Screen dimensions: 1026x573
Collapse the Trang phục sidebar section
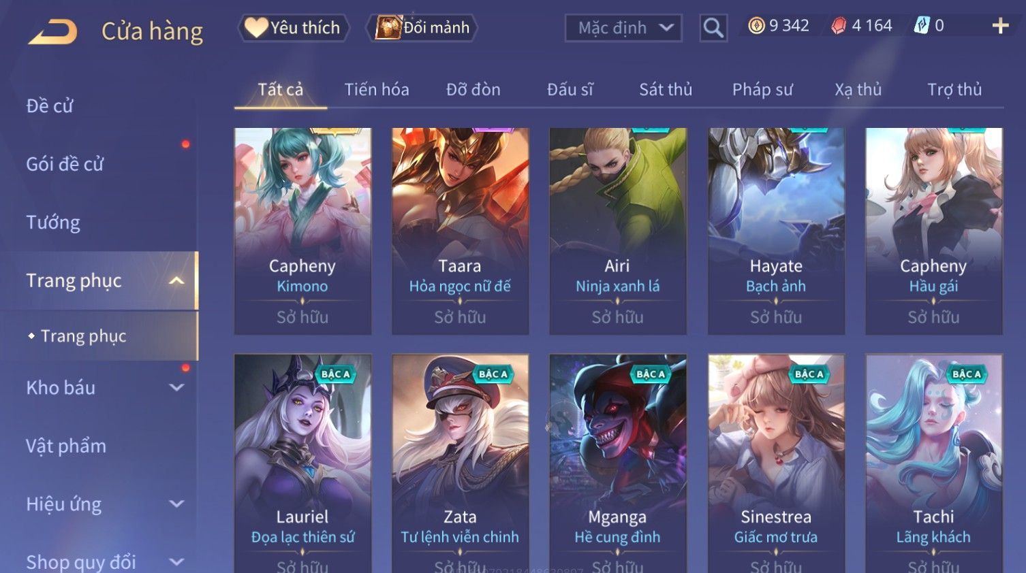point(176,281)
